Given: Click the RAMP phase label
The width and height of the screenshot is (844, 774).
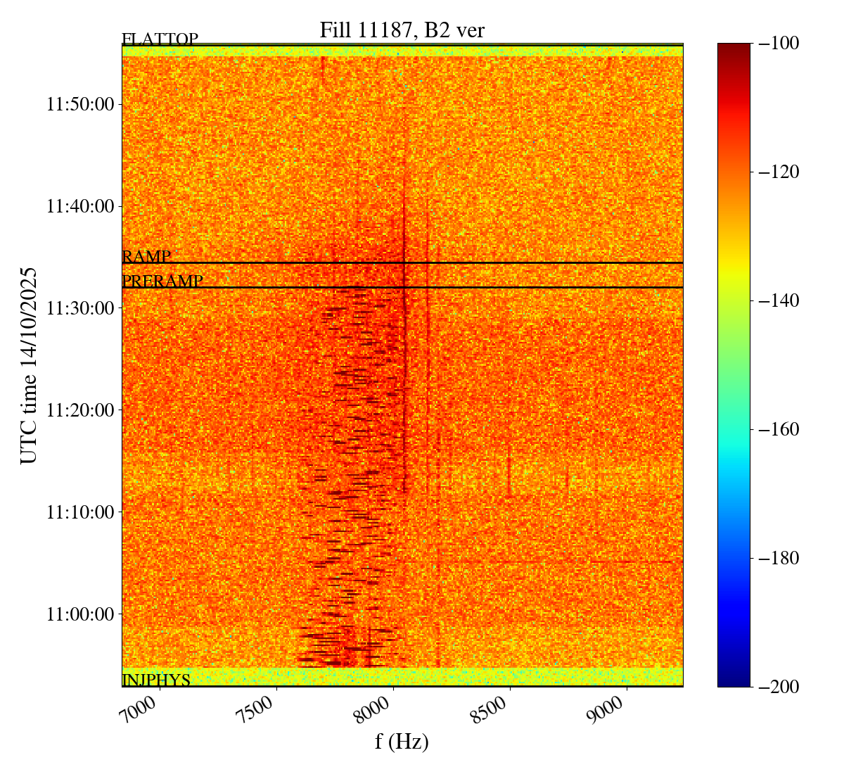Looking at the screenshot, I should (x=146, y=256).
